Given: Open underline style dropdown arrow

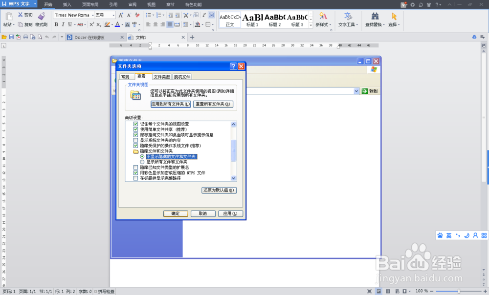Looking at the screenshot, I should 75,24.
